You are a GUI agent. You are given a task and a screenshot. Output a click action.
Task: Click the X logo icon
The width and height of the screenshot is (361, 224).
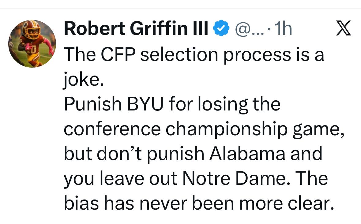343,29
